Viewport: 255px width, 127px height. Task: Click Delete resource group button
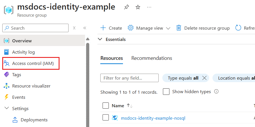pyautogui.click(x=203, y=28)
